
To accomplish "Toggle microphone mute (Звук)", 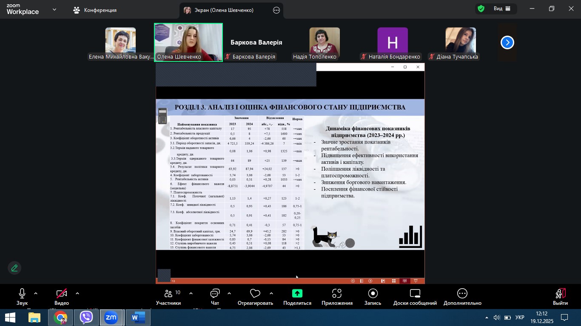I will tap(22, 294).
